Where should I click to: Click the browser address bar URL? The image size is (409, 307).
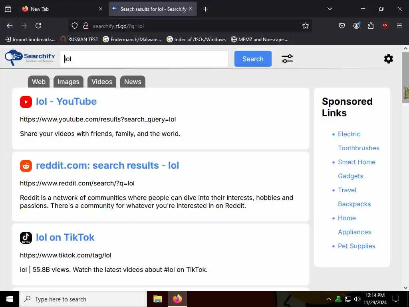pyautogui.click(x=118, y=26)
